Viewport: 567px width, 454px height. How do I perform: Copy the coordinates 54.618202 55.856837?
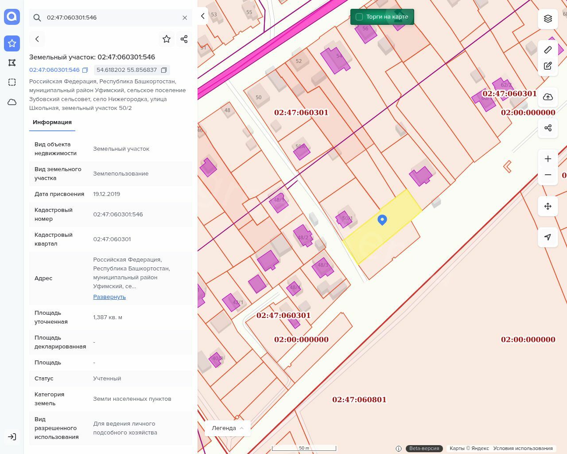164,70
